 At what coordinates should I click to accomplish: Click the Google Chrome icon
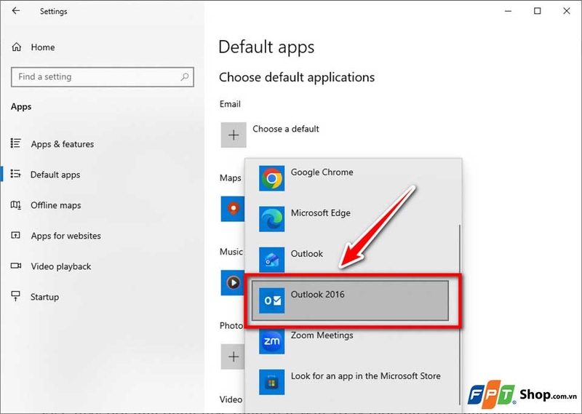(271, 178)
